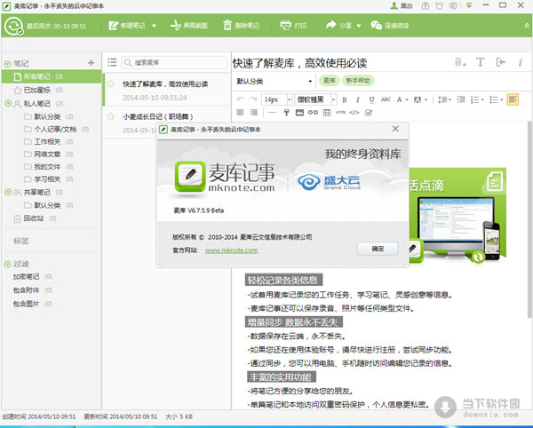Focus the 搜索麦库 search field
This screenshot has height=428, width=533.
(x=175, y=62)
